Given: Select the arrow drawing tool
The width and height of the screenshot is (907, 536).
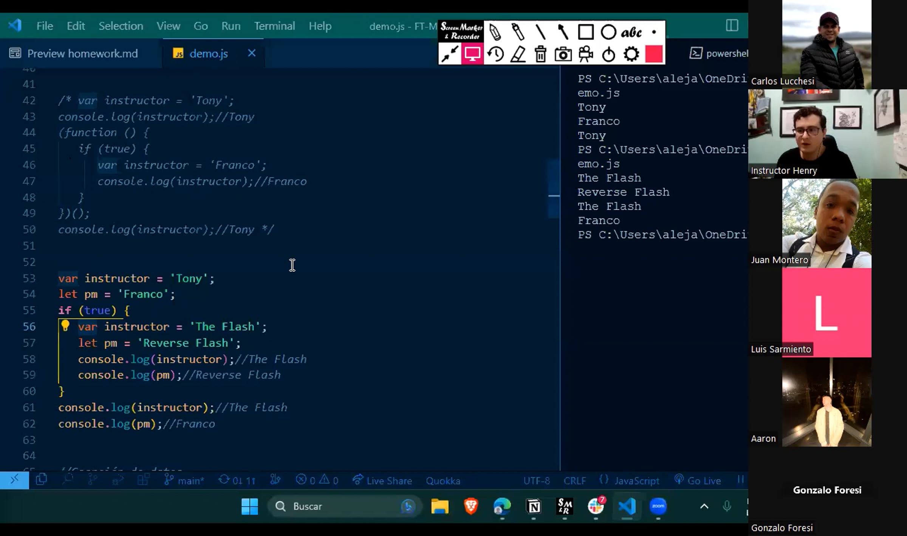Looking at the screenshot, I should (563, 32).
